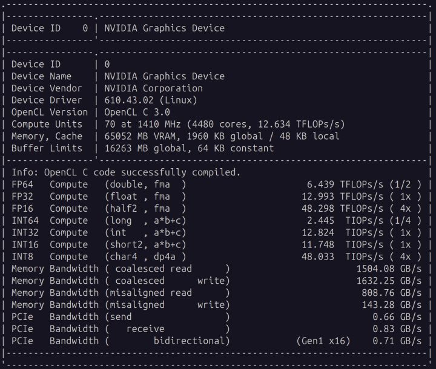Click the "16263 MB global, 64 KB constant" line
The height and width of the screenshot is (369, 436).
189,148
